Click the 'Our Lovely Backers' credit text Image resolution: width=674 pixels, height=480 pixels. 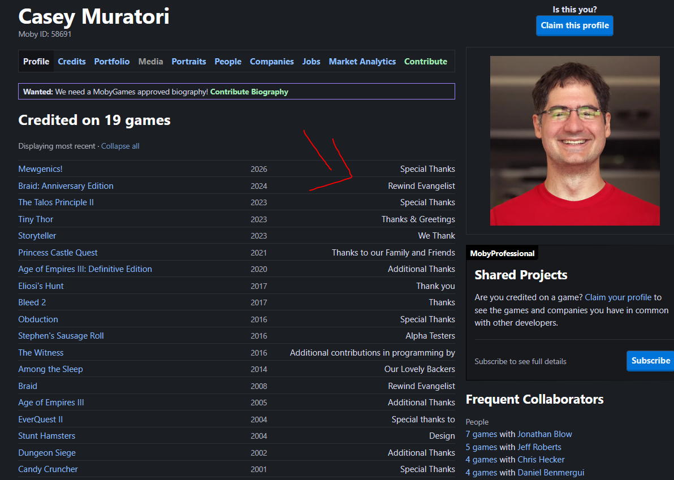point(420,369)
